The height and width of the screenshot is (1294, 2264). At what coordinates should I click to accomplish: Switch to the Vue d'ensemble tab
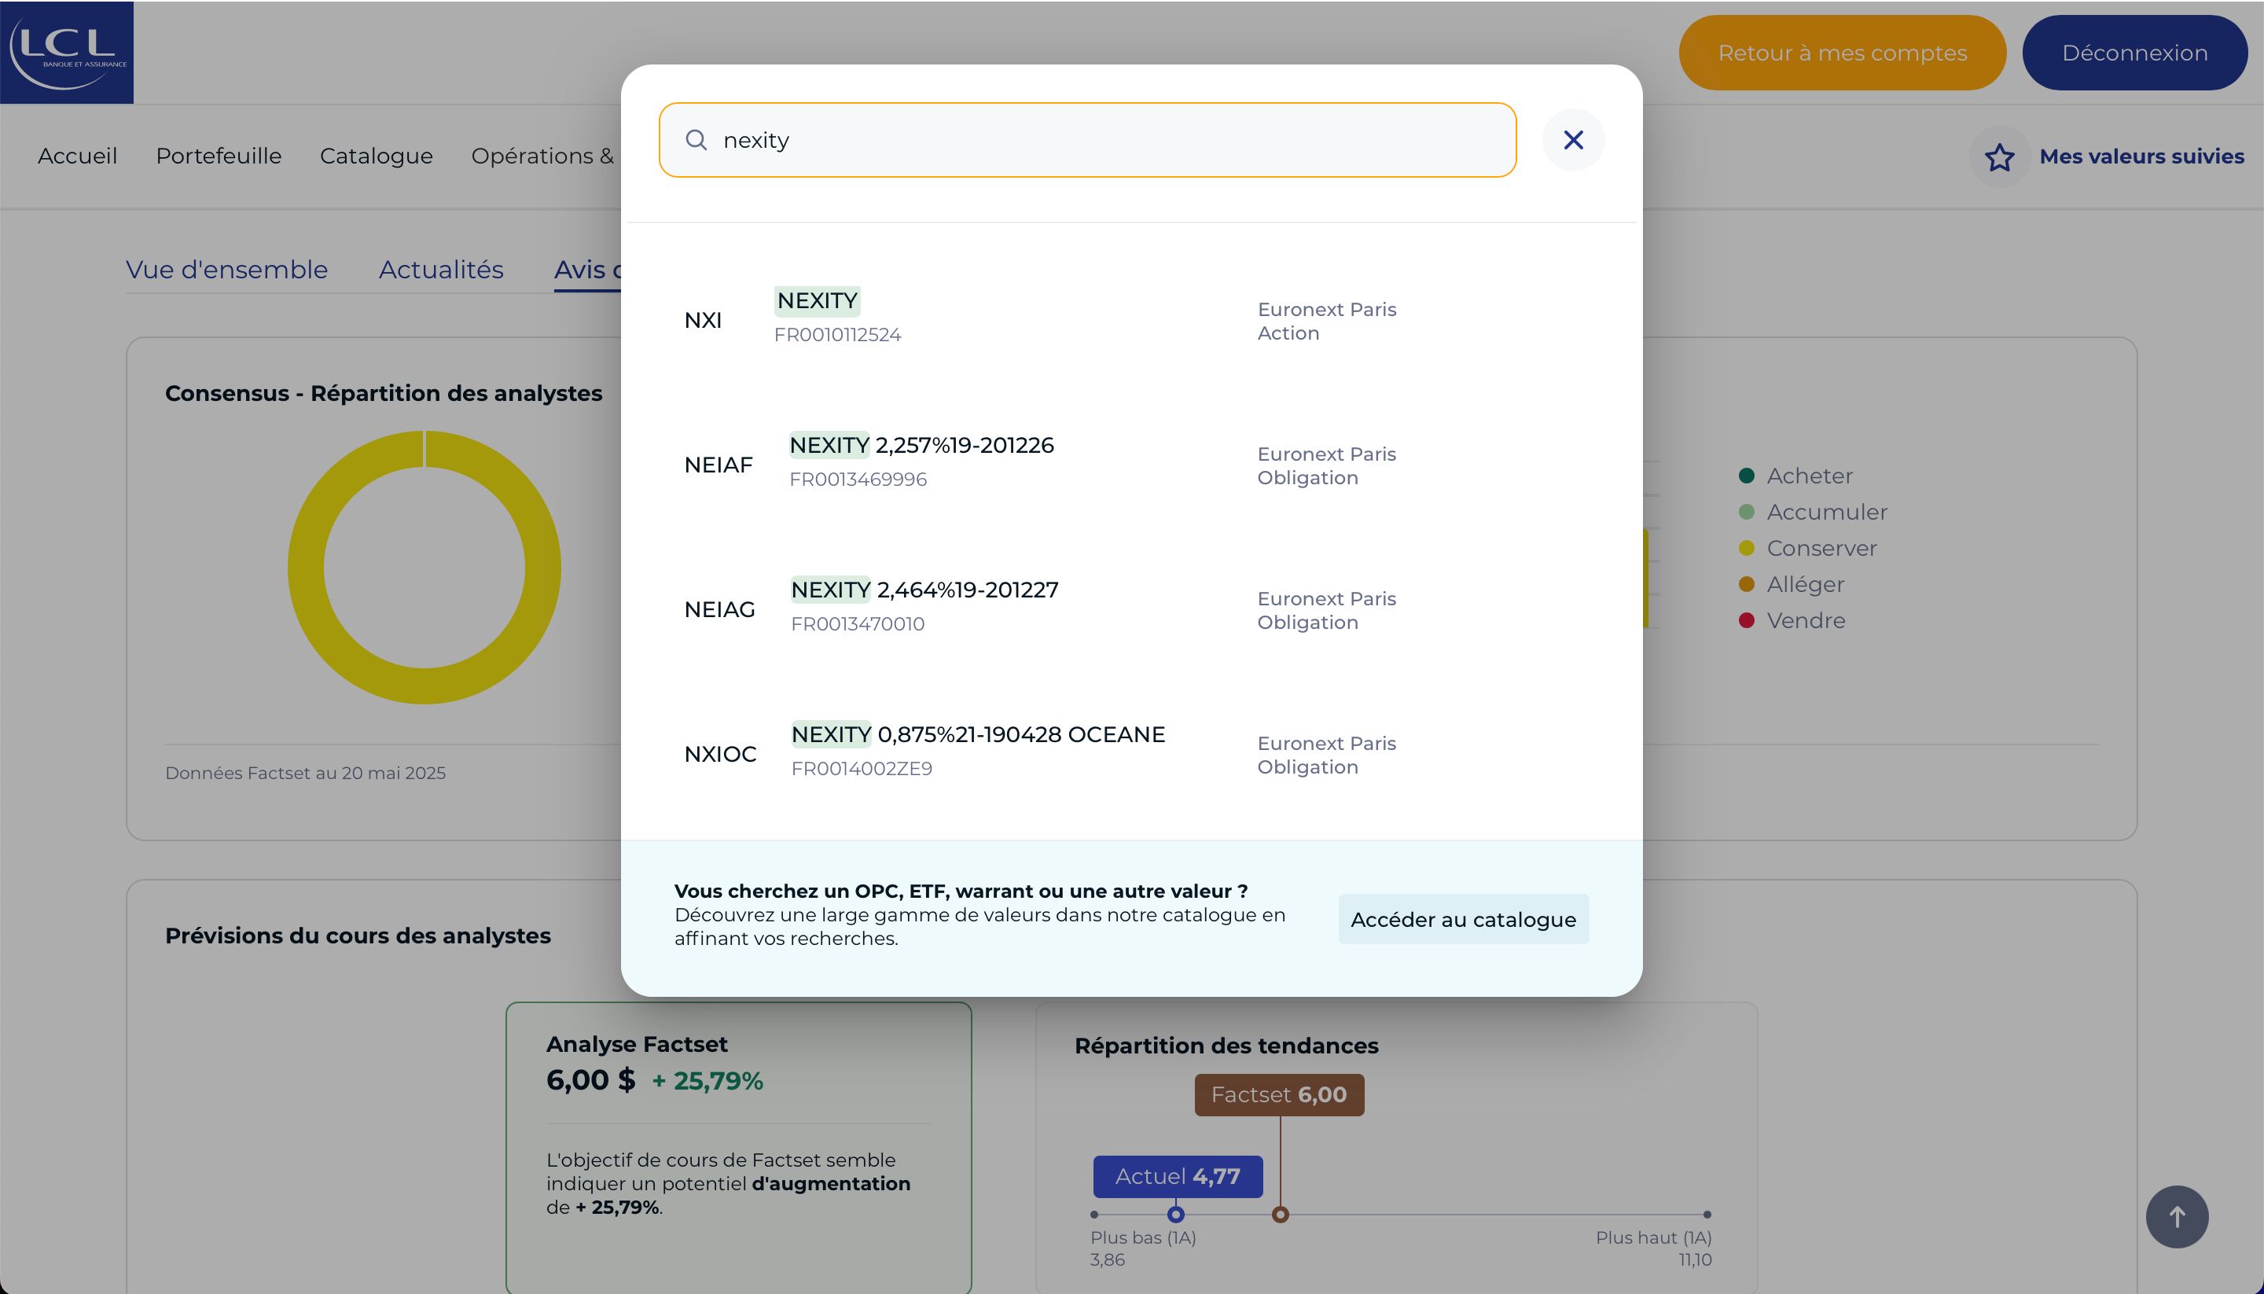coord(226,270)
